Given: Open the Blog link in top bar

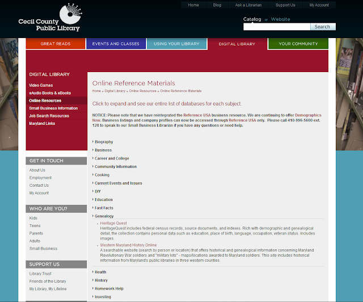Looking at the screenshot, I should click(217, 5).
